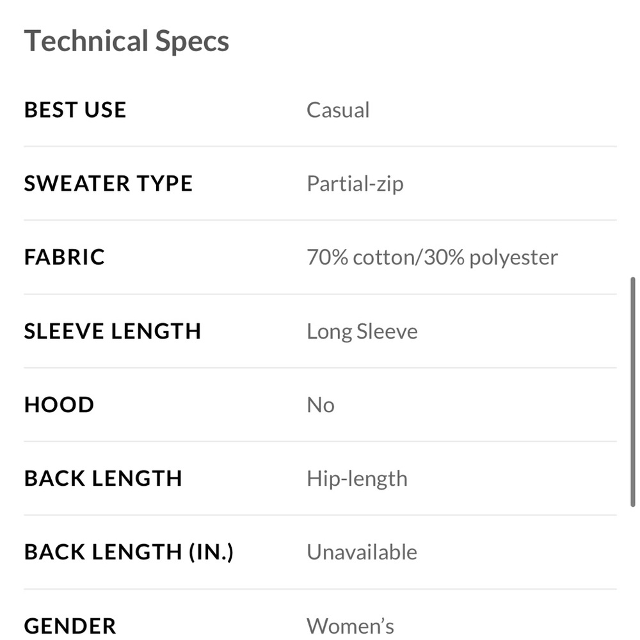Select the Casual value text
The width and height of the screenshot is (640, 640).
(338, 110)
